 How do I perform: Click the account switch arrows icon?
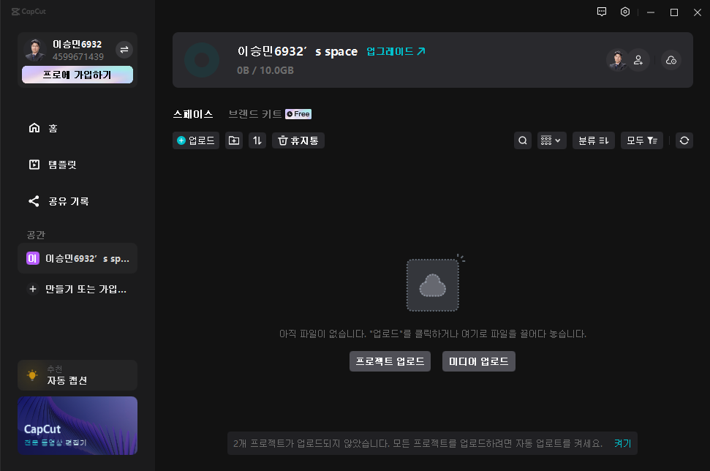pyautogui.click(x=124, y=50)
